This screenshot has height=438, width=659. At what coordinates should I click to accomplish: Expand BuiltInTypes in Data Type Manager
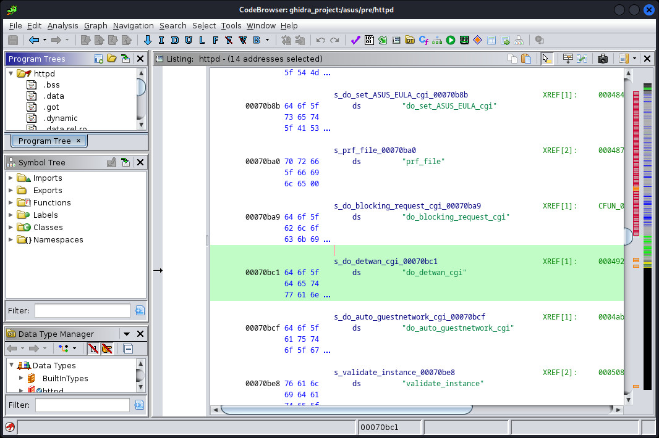21,378
